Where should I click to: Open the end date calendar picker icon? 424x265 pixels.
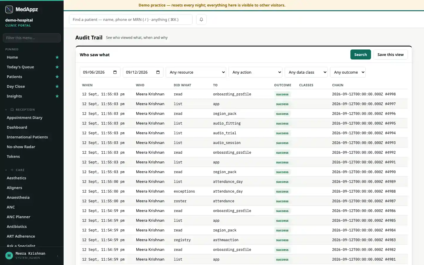[x=158, y=72]
